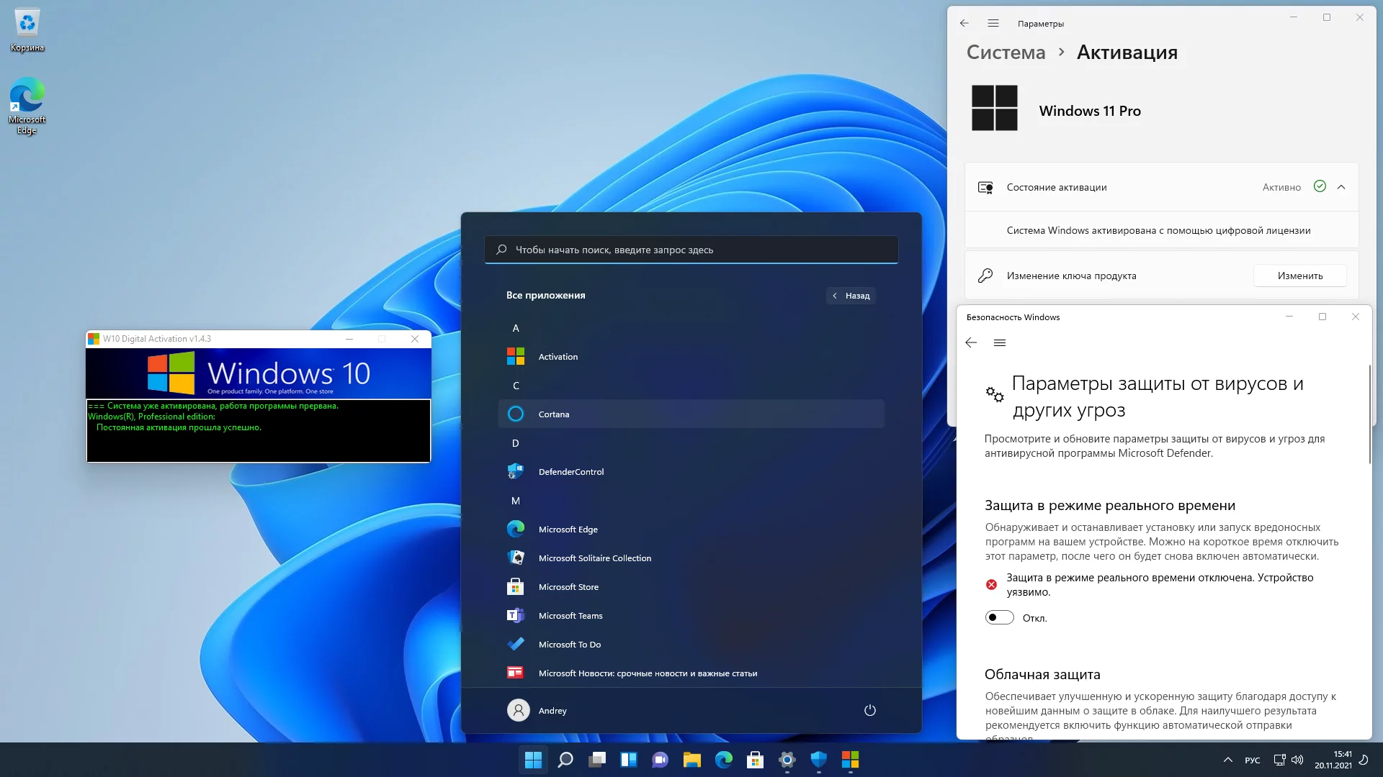Click the power button in Start menu

click(869, 710)
